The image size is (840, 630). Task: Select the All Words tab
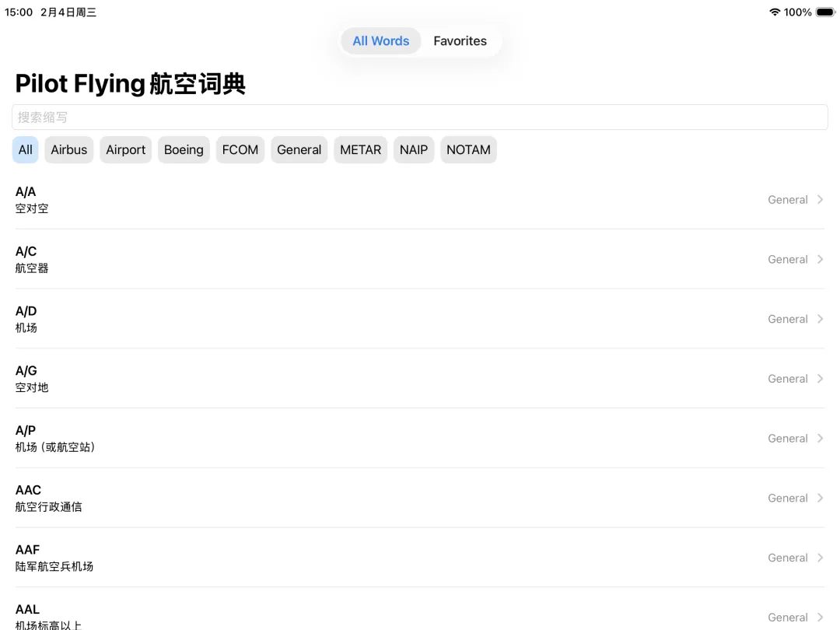[381, 41]
